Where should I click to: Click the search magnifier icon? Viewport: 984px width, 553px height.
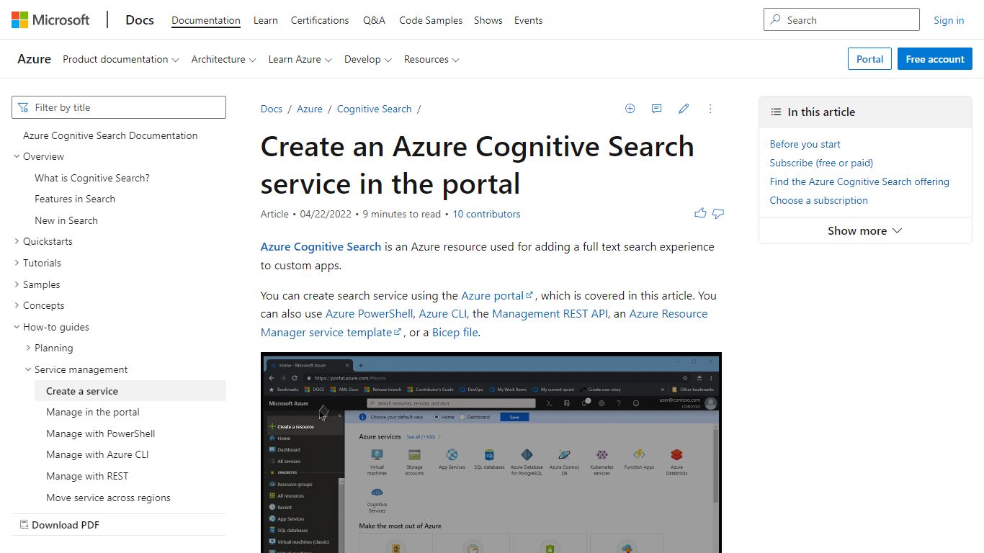pos(775,19)
